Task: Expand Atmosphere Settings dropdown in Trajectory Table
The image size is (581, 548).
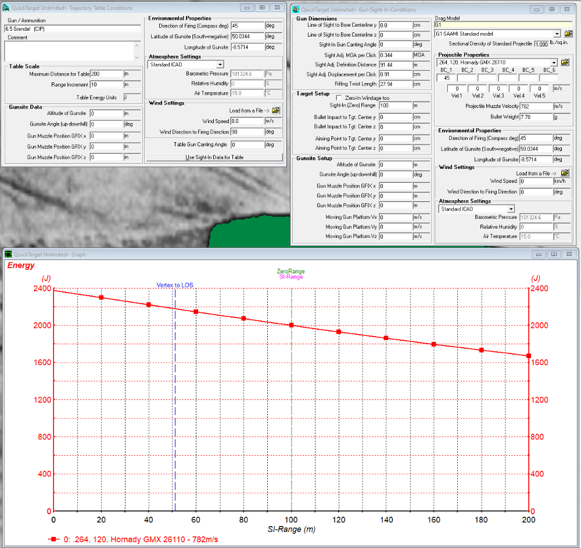Action: [220, 64]
